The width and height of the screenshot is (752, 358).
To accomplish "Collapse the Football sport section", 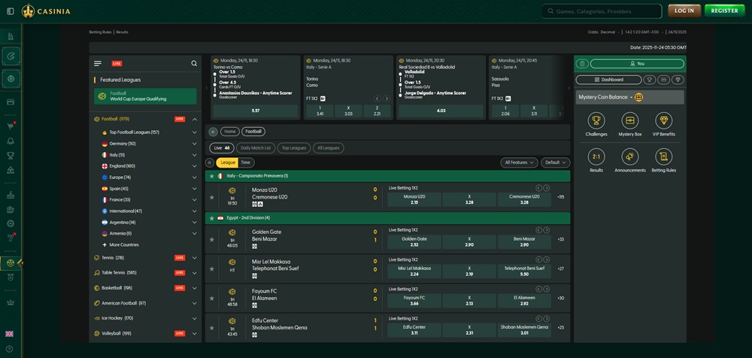I will 195,119.
